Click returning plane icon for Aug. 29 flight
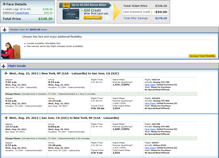This screenshot has width=219, height=158. [x=6, y=118]
